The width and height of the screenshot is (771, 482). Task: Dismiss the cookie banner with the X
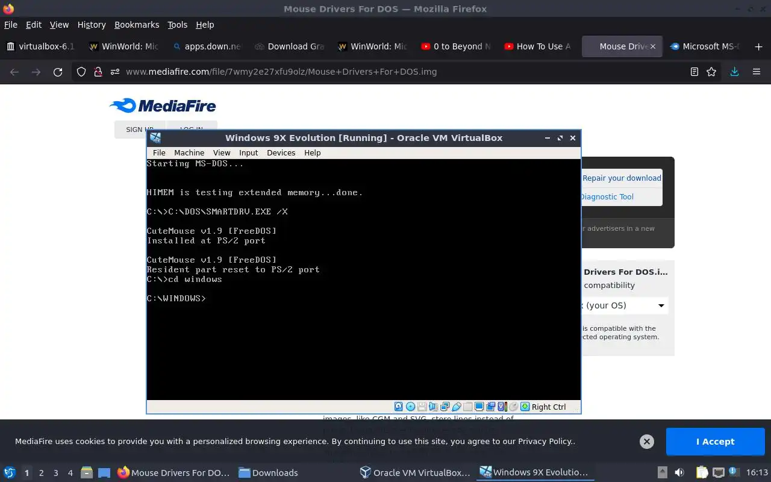pos(646,442)
